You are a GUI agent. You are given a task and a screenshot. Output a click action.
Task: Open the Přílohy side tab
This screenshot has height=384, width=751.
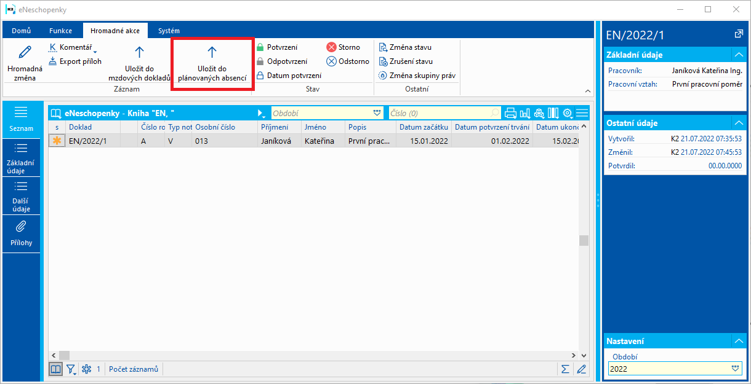tap(21, 233)
